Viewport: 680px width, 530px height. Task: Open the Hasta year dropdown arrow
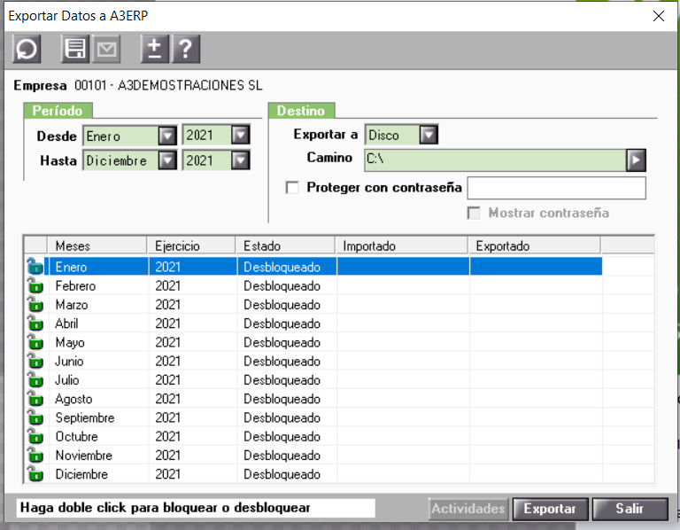[x=241, y=160]
